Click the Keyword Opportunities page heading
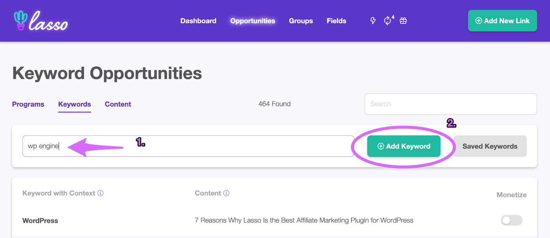This screenshot has height=238, width=550. tap(107, 73)
